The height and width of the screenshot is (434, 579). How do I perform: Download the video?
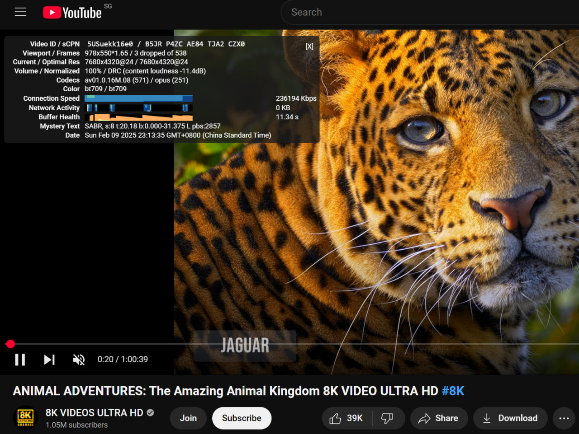pyautogui.click(x=510, y=418)
